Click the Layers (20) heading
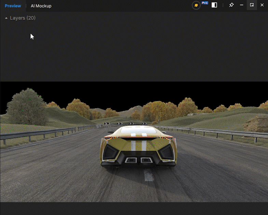268x215 pixels. (23, 18)
